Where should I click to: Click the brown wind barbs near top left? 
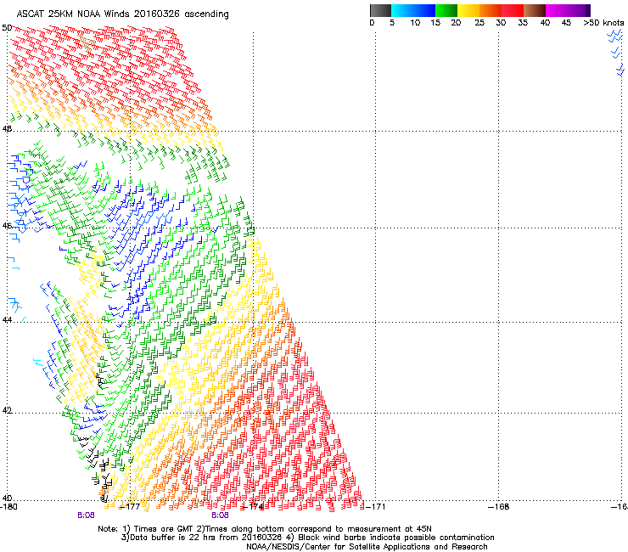pos(87,42)
